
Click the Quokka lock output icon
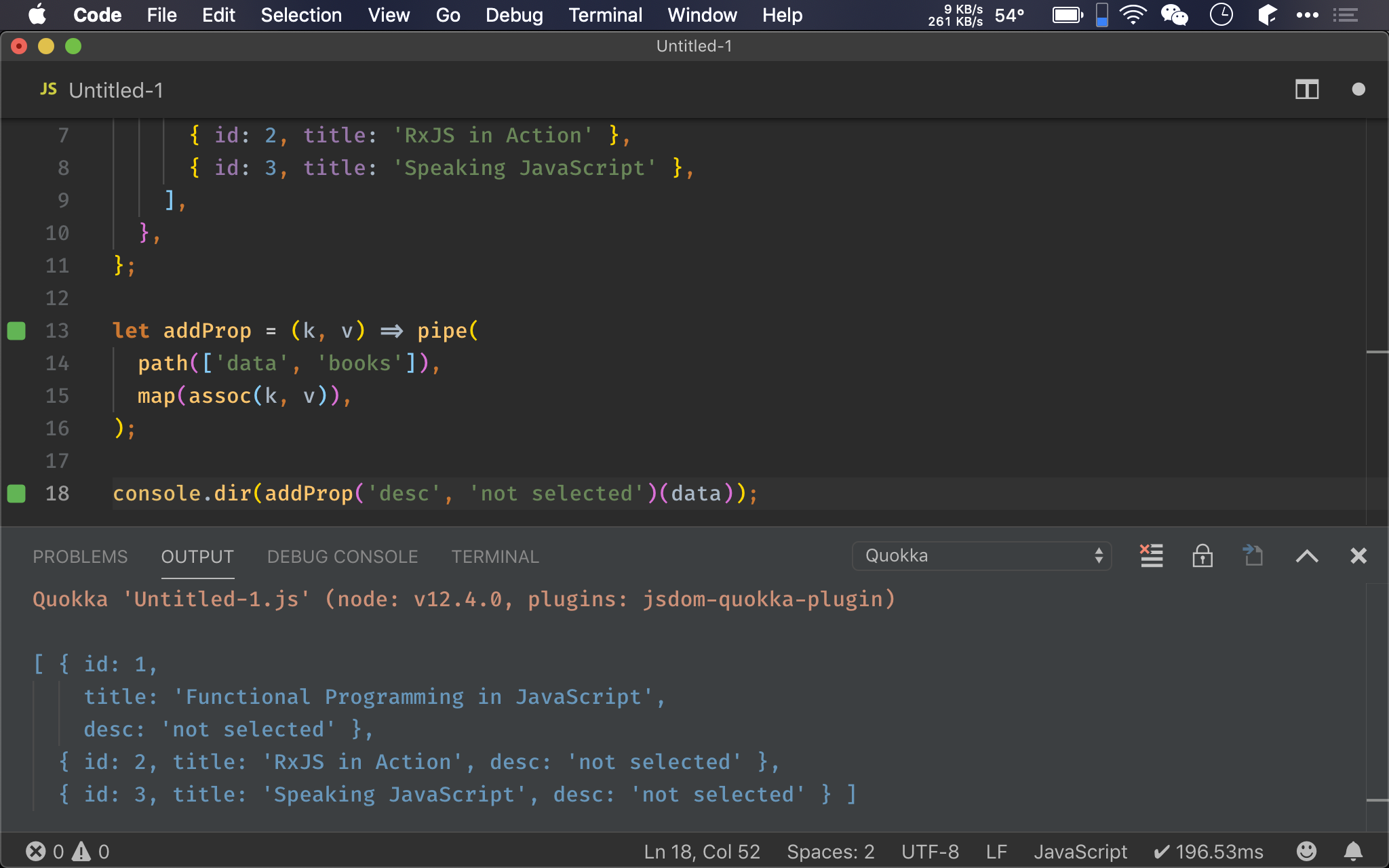1201,555
